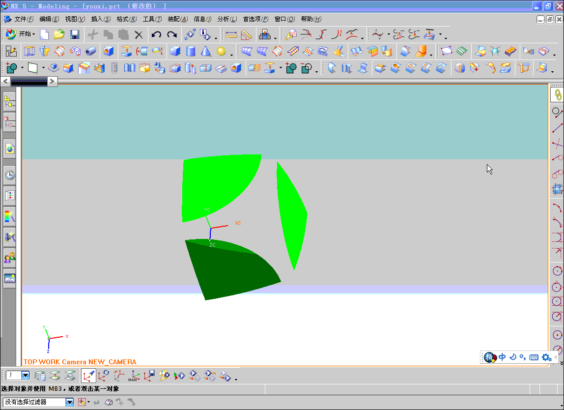Viewport: 564px width, 410px height.
Task: Click the on-screen keyboard button at bottom right
Action: click(534, 357)
